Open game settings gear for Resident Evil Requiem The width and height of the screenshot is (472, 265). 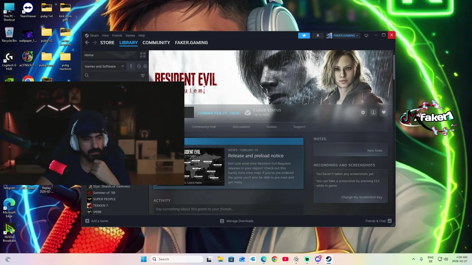click(363, 112)
